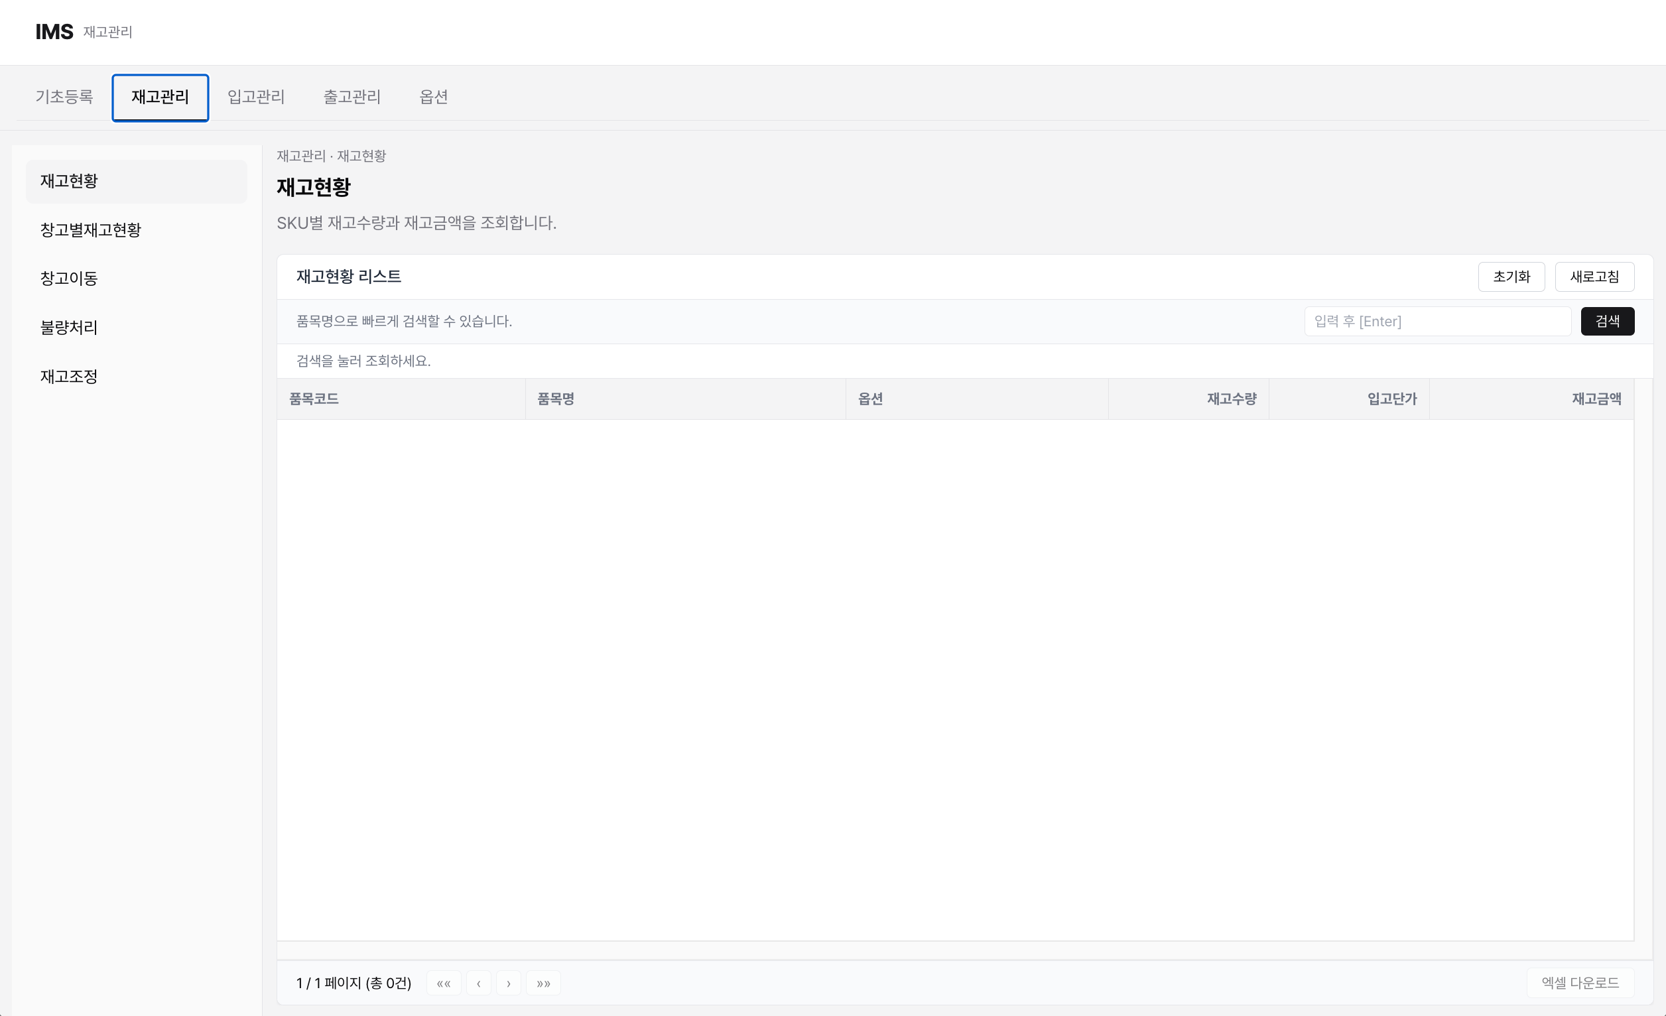
Task: Select 창고별재고현황 in the sidebar
Action: (91, 230)
